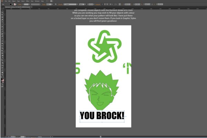Click the opacity value field

click(x=49, y=4)
